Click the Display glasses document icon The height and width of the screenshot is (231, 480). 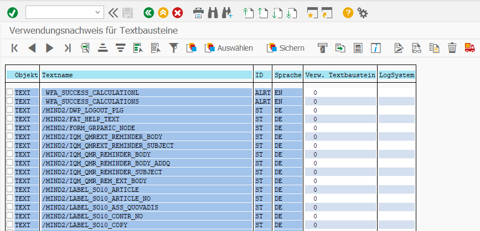tap(417, 48)
